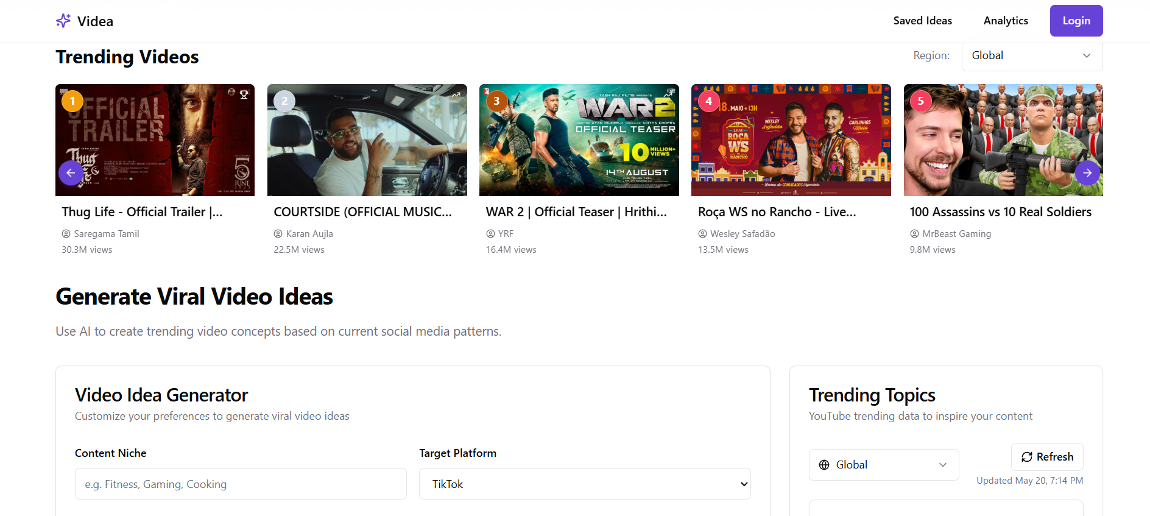
Task: Click the Target Platform label
Action: click(x=457, y=453)
